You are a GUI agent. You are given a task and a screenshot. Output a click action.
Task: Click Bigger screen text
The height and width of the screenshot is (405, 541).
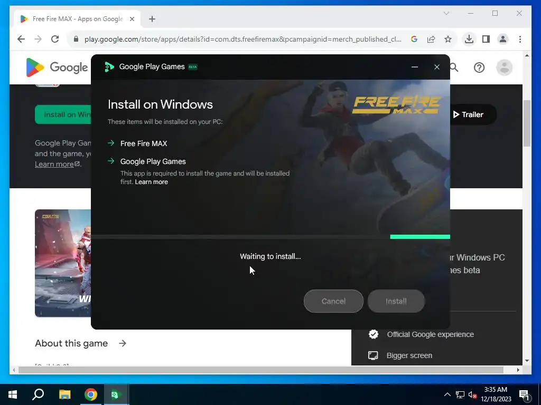409,355
